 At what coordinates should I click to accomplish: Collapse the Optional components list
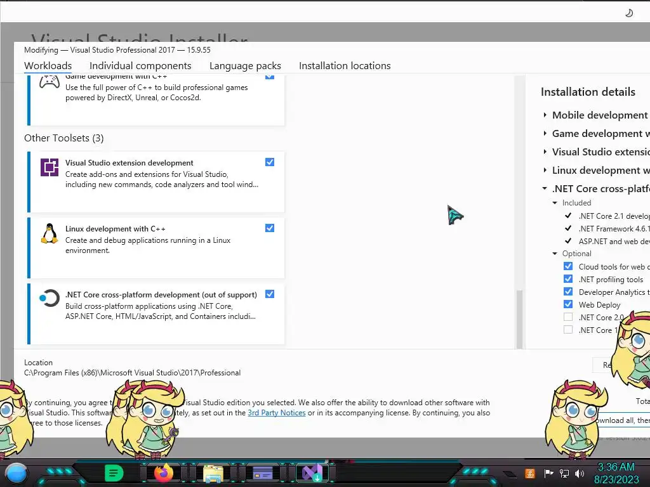pyautogui.click(x=555, y=254)
